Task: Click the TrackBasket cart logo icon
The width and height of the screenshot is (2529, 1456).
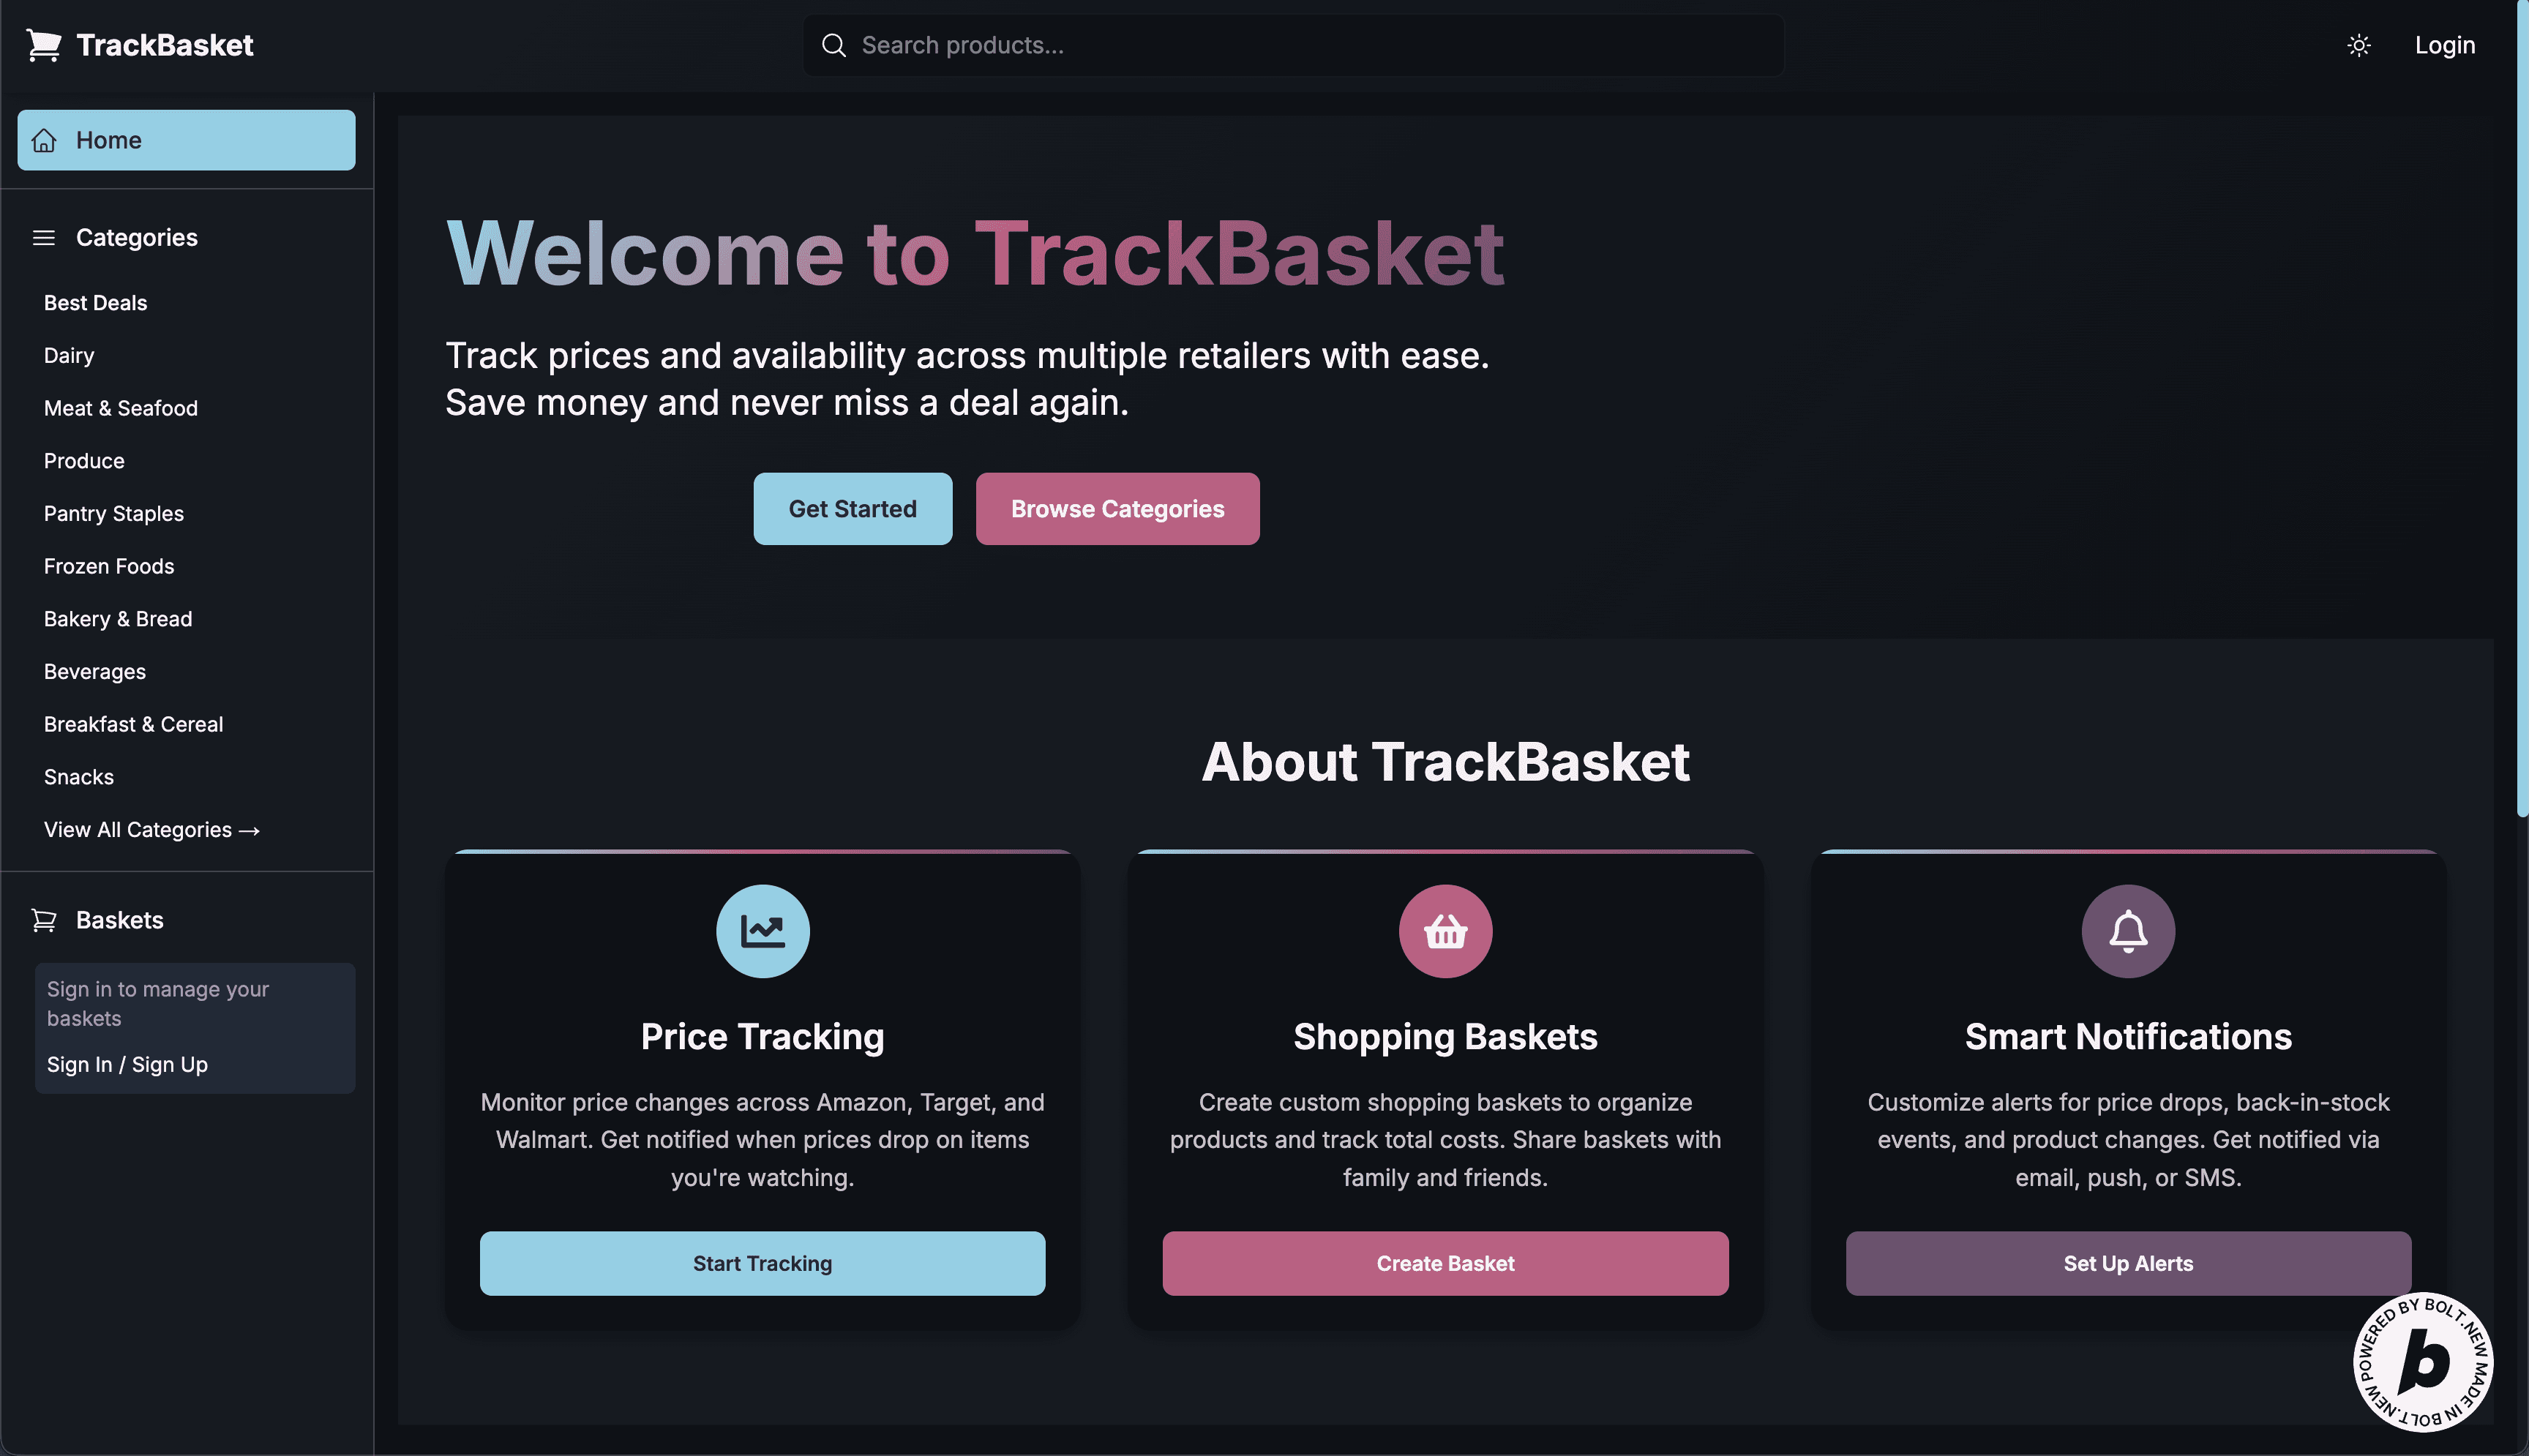Action: click(x=44, y=45)
